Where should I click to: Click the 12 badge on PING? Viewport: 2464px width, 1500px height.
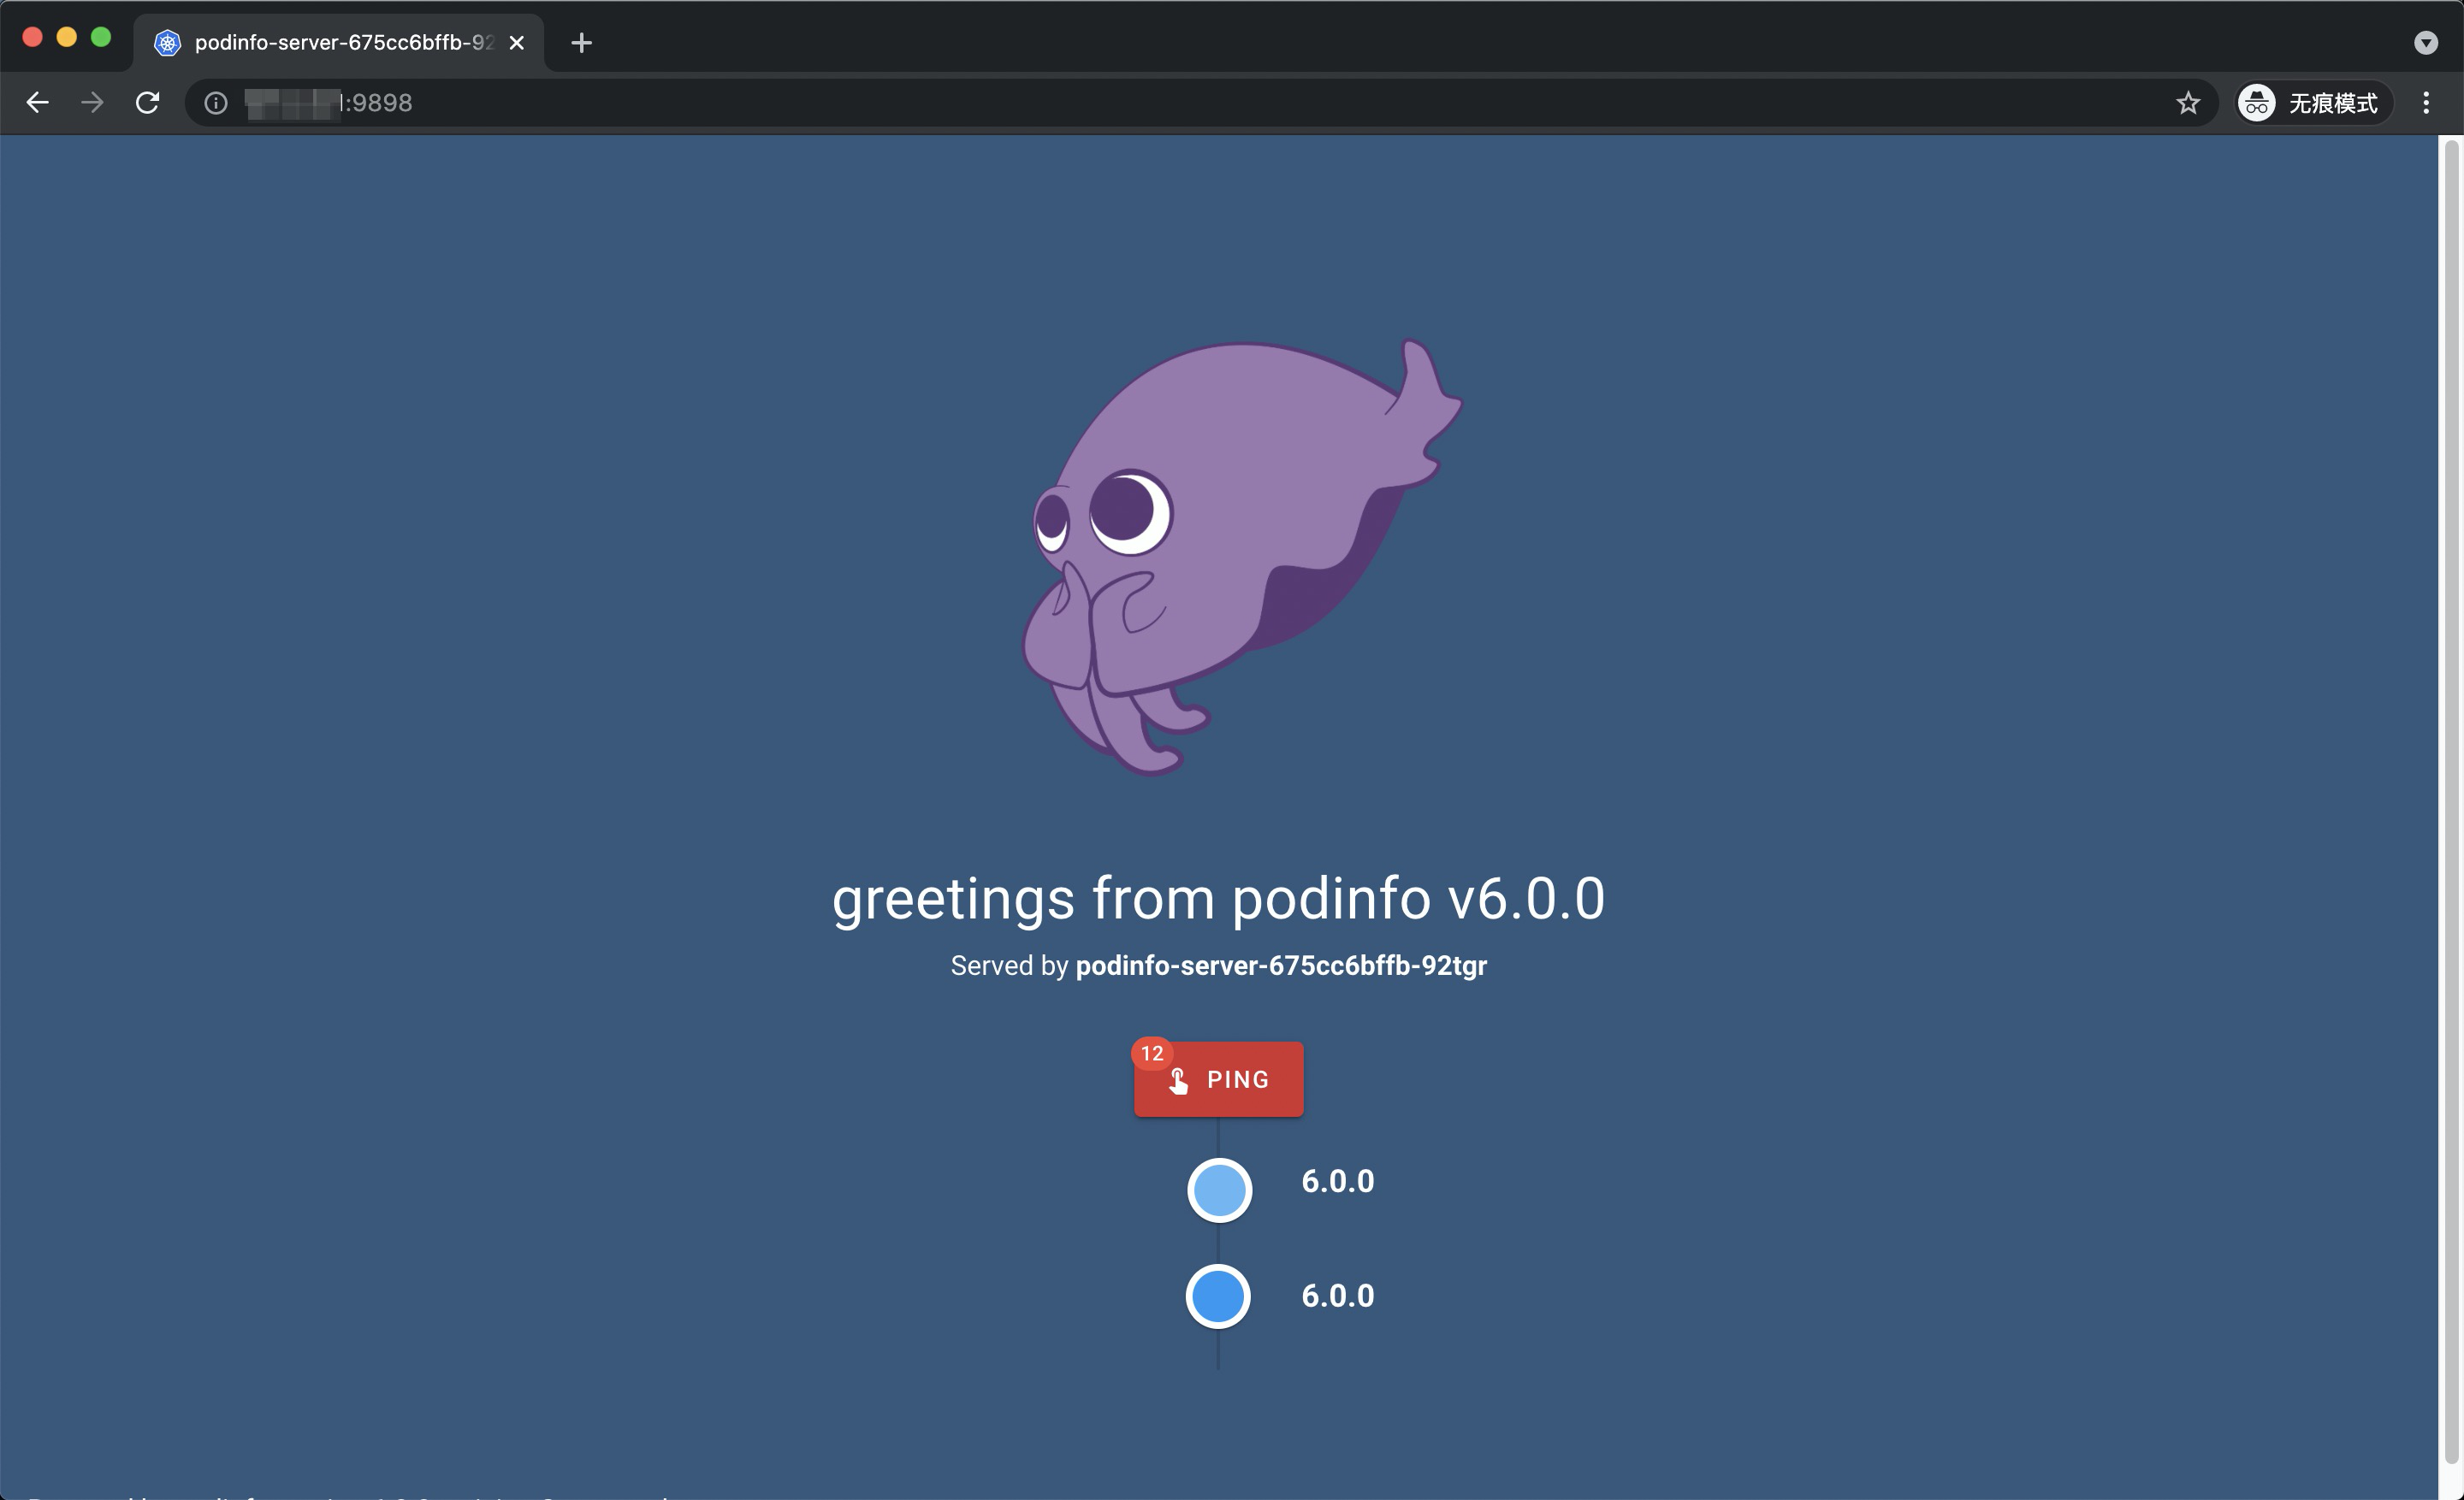click(1152, 1052)
